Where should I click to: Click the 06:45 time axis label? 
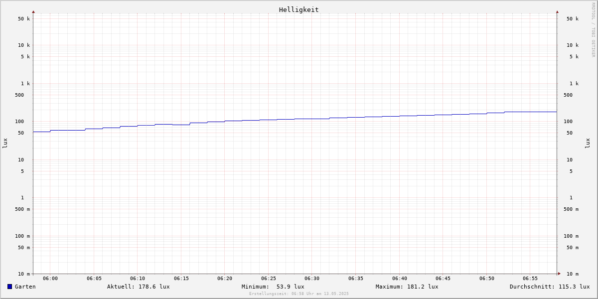(443, 279)
